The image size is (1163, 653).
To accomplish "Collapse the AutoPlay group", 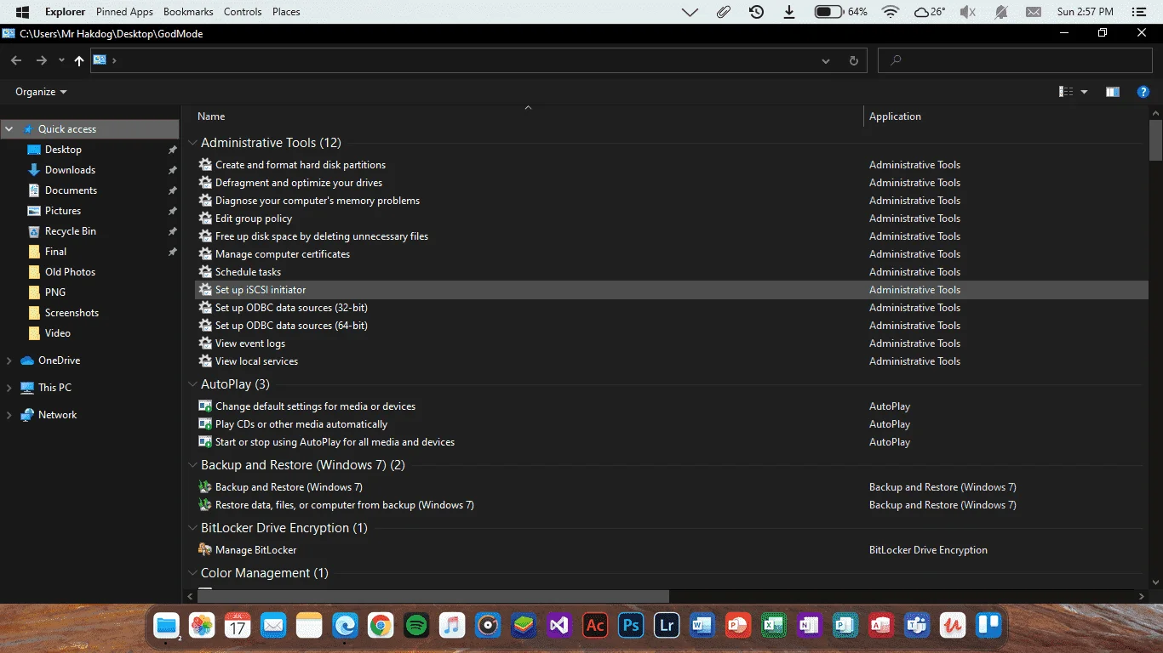I will coord(192,384).
